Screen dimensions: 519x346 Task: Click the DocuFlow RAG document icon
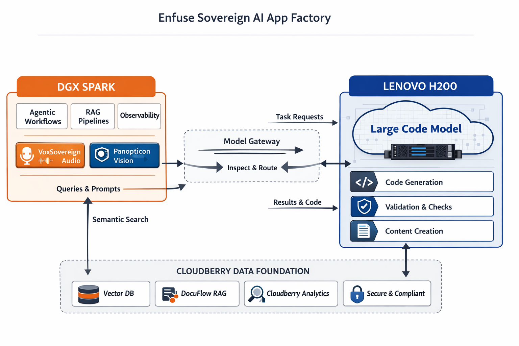tap(170, 295)
